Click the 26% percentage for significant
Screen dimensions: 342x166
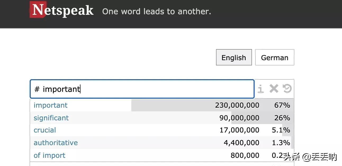(x=282, y=118)
